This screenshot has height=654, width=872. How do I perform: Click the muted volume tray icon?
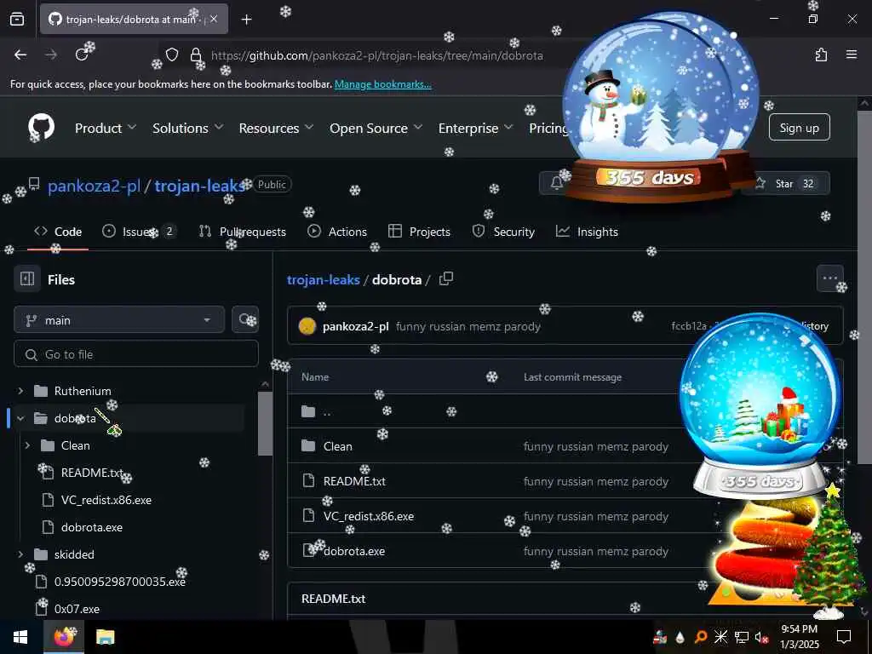point(761,637)
